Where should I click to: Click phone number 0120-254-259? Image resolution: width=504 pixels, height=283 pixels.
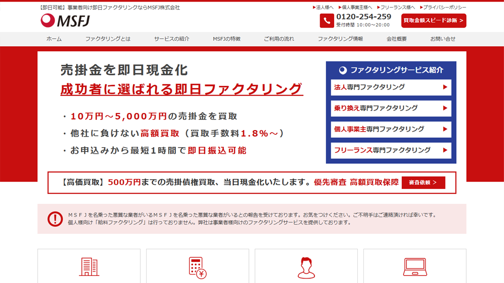pyautogui.click(x=363, y=17)
